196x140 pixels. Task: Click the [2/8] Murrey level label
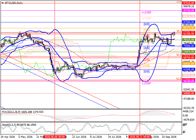click(x=146, y=60)
